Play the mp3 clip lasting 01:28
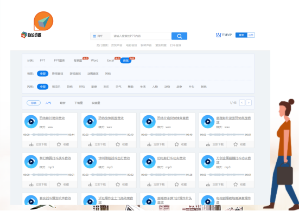The width and height of the screenshot is (299, 211). 149,162
